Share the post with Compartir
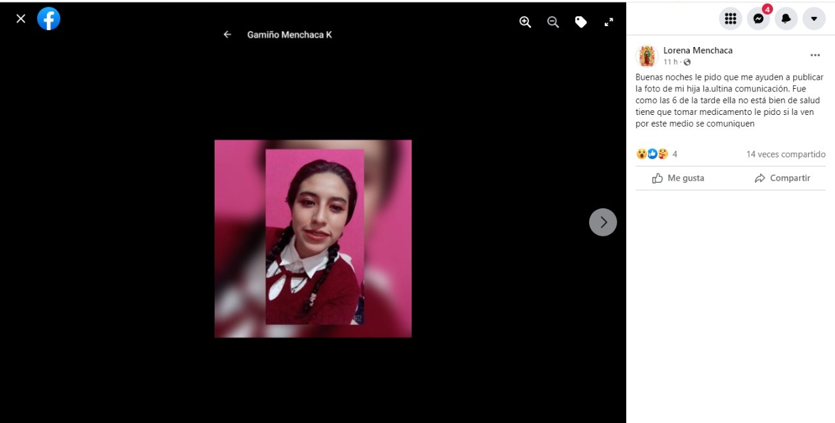835x423 pixels. point(782,178)
